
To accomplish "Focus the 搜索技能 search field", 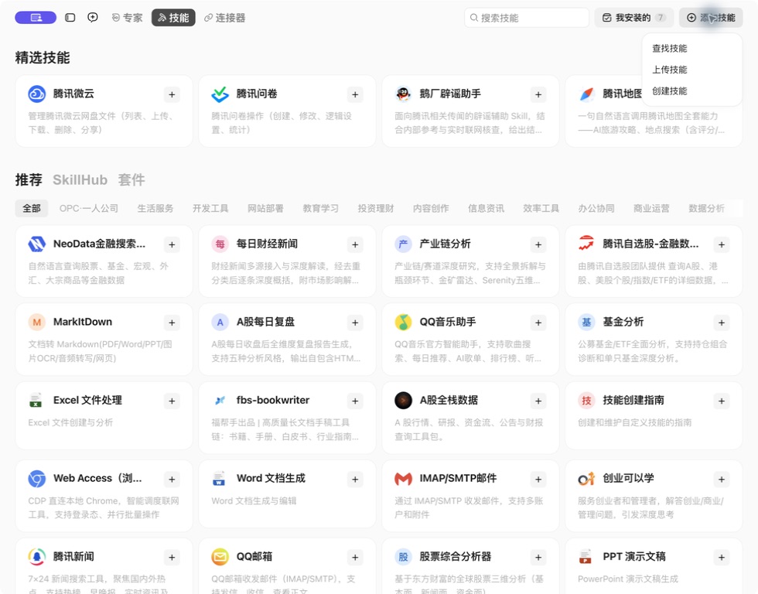I will [x=527, y=18].
